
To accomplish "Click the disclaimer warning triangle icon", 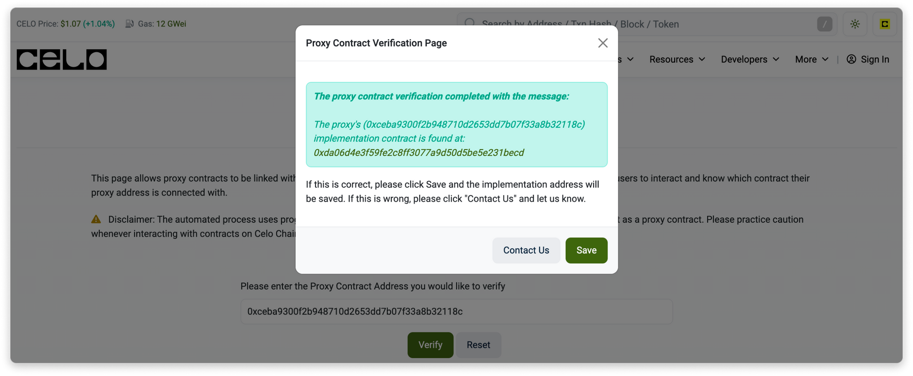I will (x=96, y=219).
